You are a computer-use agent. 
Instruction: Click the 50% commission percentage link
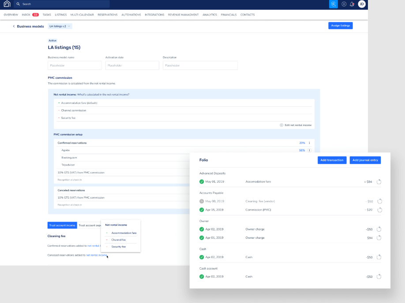302,150
